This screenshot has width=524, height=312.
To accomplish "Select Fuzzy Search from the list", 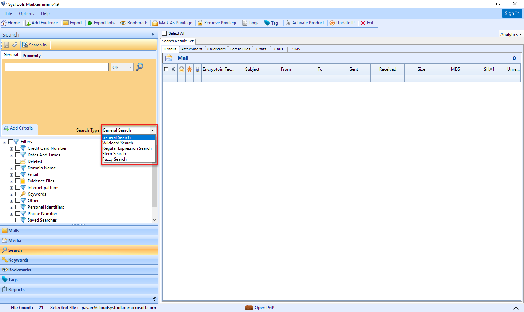I will tap(114, 159).
